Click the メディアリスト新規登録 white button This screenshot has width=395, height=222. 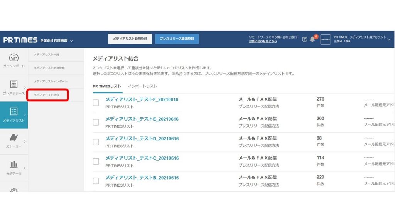tap(130, 39)
